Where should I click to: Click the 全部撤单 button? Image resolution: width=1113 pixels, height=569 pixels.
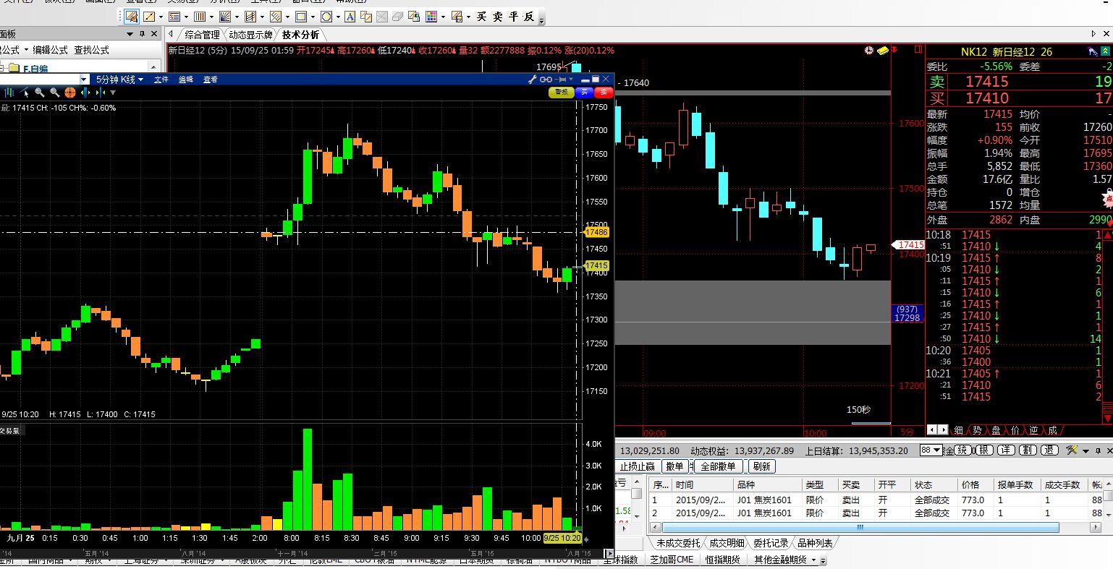[717, 466]
